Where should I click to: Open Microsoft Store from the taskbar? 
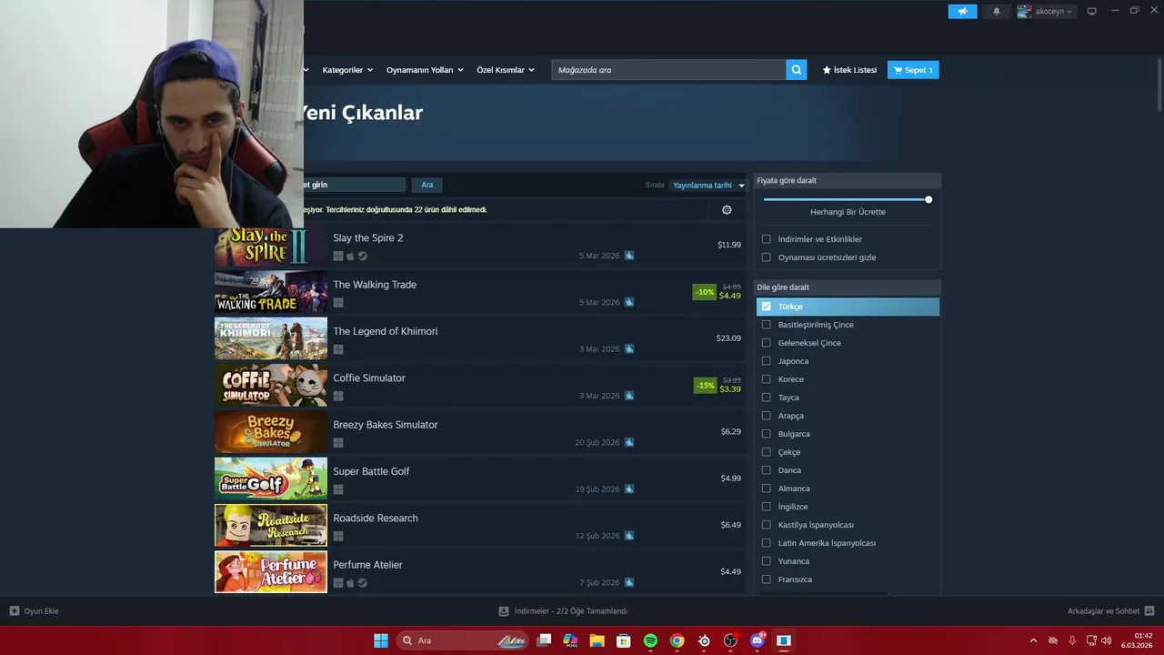623,640
